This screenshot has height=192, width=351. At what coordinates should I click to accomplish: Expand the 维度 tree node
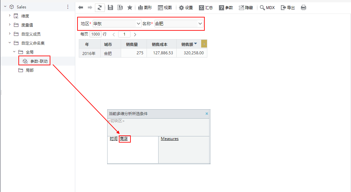click(10, 16)
